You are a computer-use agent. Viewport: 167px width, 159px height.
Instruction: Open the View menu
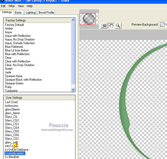(21, 6)
